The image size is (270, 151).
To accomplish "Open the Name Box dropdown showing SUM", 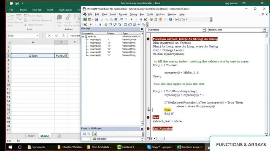I will pyautogui.click(x=38, y=36).
